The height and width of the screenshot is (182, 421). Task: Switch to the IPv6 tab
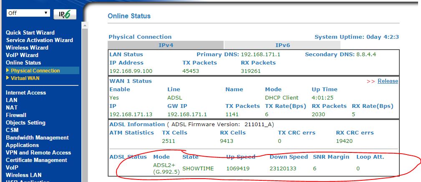click(x=282, y=45)
